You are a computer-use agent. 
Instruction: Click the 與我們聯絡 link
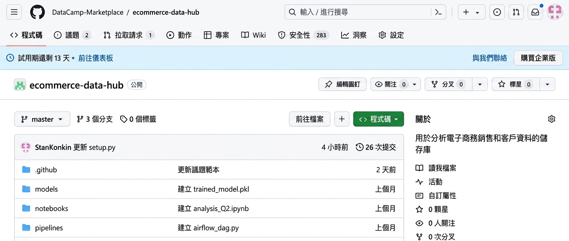point(490,58)
